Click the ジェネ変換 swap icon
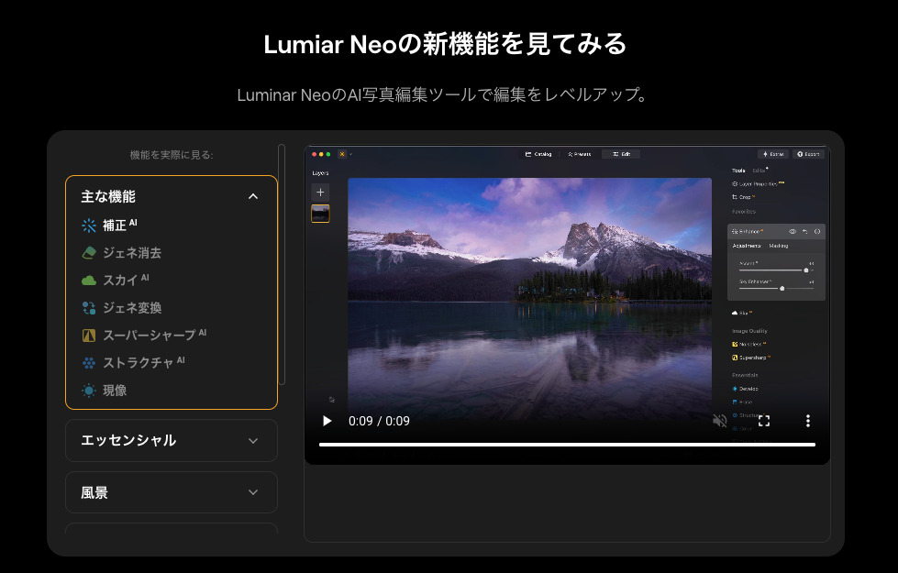This screenshot has height=573, width=898. click(x=89, y=308)
